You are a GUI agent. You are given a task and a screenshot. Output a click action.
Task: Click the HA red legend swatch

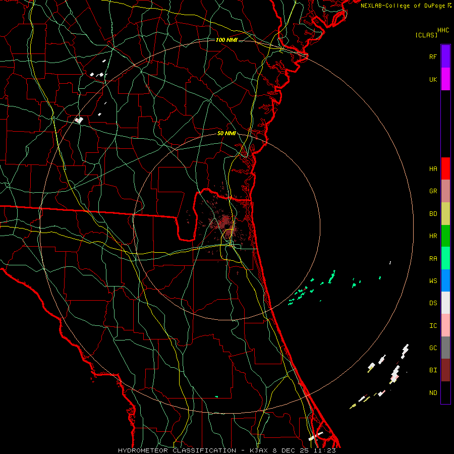[445, 168]
